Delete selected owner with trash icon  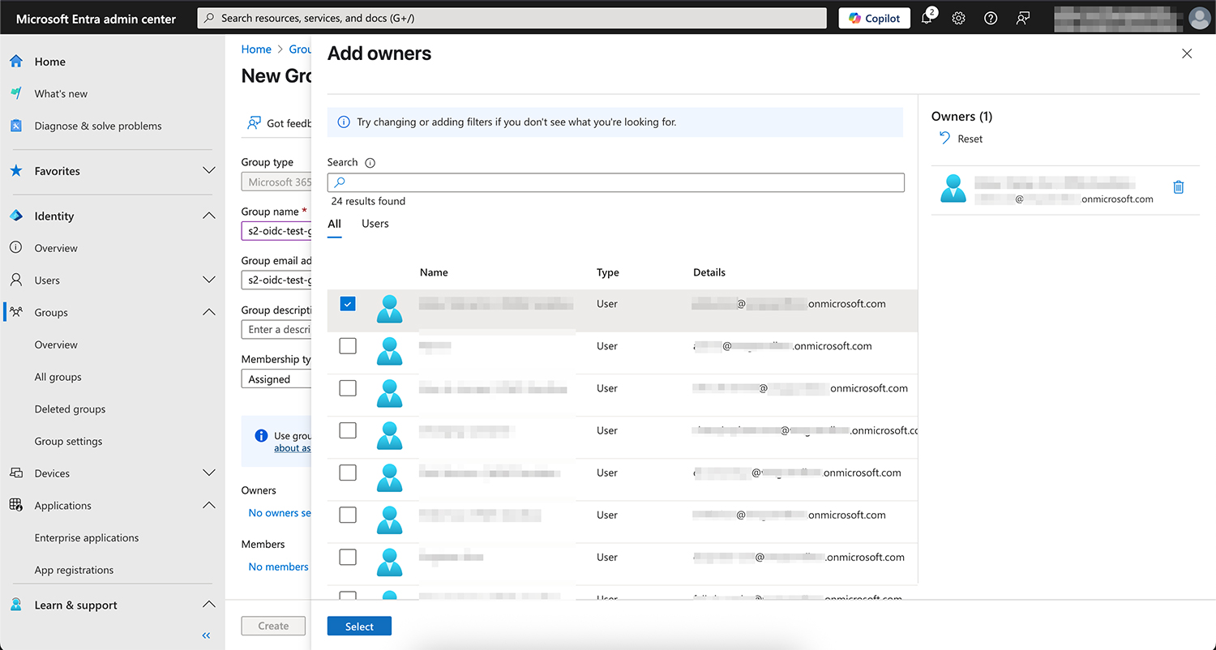(1178, 187)
